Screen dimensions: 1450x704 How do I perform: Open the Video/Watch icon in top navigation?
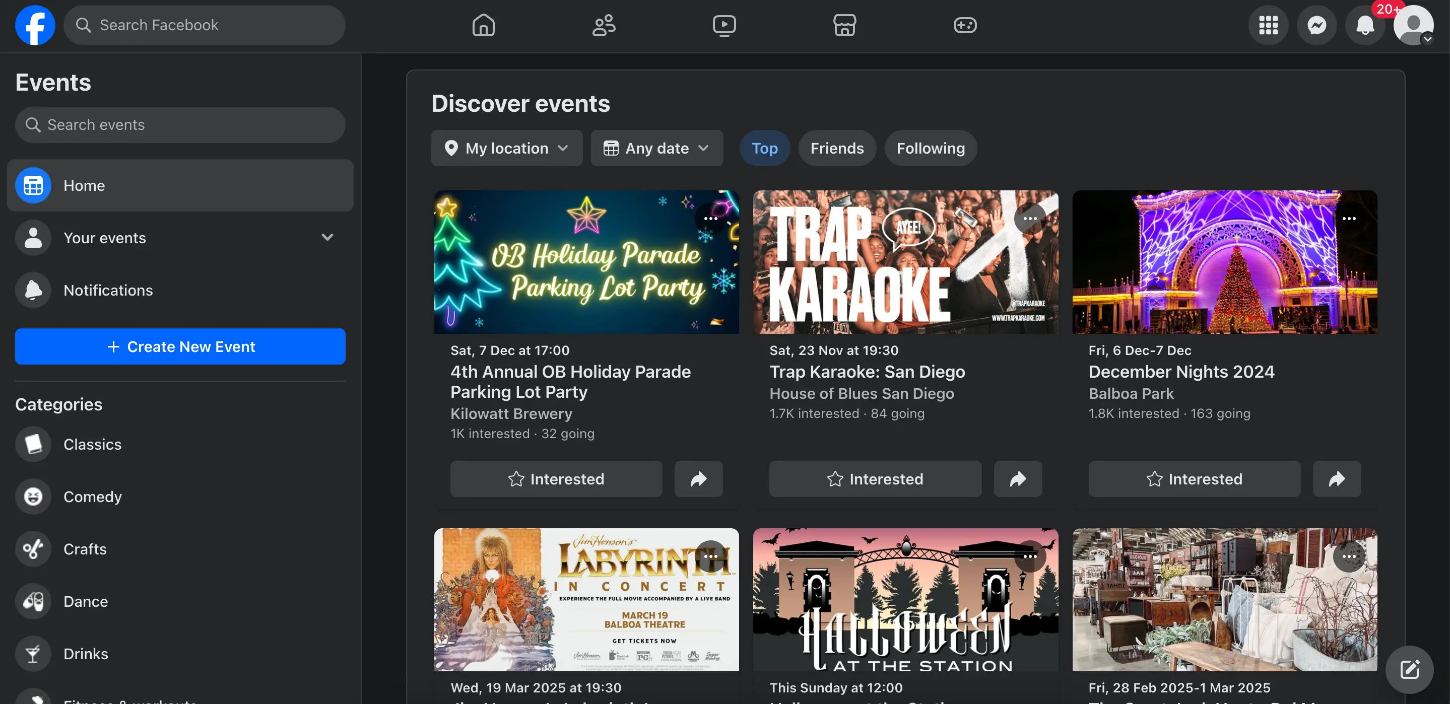(724, 25)
